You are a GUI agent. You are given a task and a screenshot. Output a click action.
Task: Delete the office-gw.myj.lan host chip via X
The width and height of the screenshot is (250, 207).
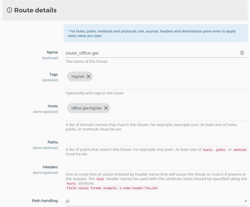(x=106, y=108)
